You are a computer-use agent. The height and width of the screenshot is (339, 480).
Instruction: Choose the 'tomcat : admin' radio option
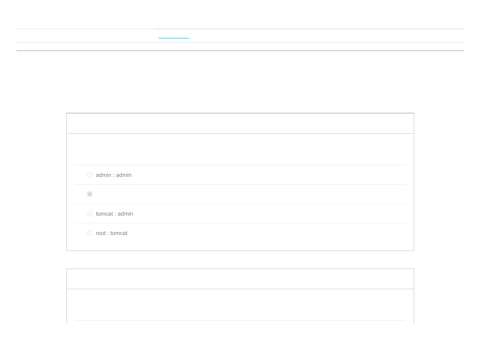point(90,213)
